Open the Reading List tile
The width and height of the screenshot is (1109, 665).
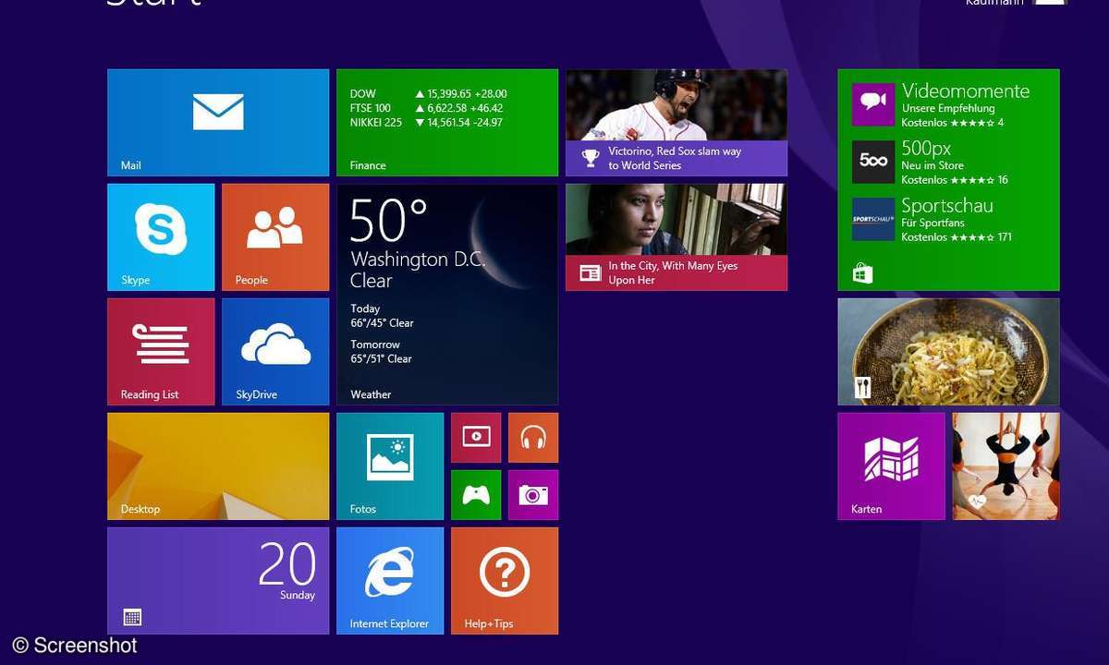point(161,352)
